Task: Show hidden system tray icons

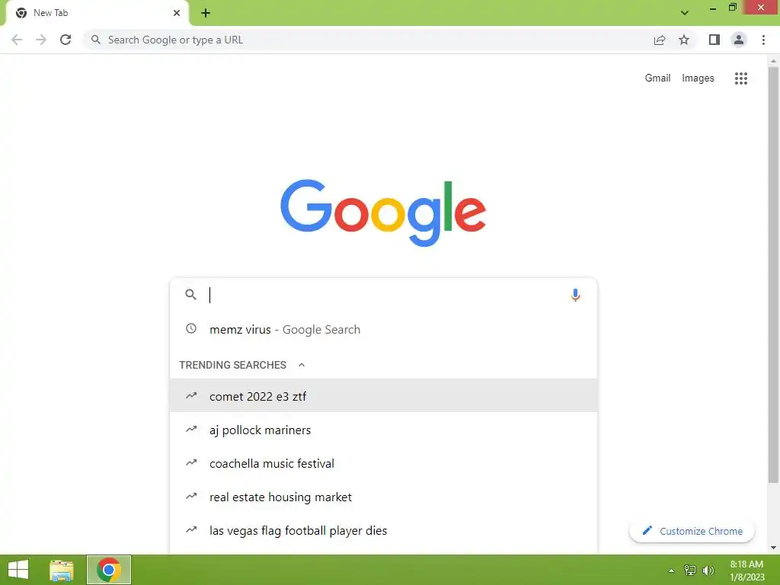Action: 672,571
